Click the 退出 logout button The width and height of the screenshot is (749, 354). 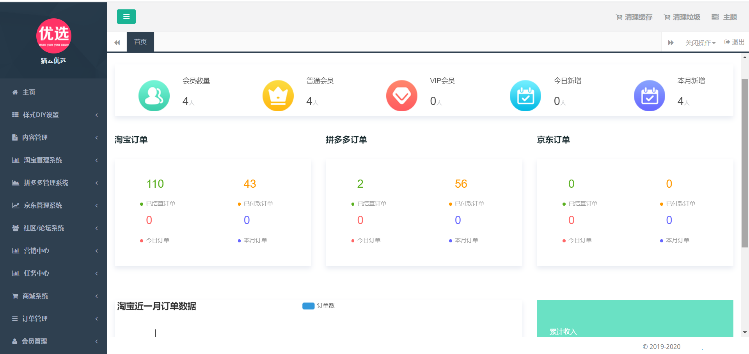coord(733,42)
